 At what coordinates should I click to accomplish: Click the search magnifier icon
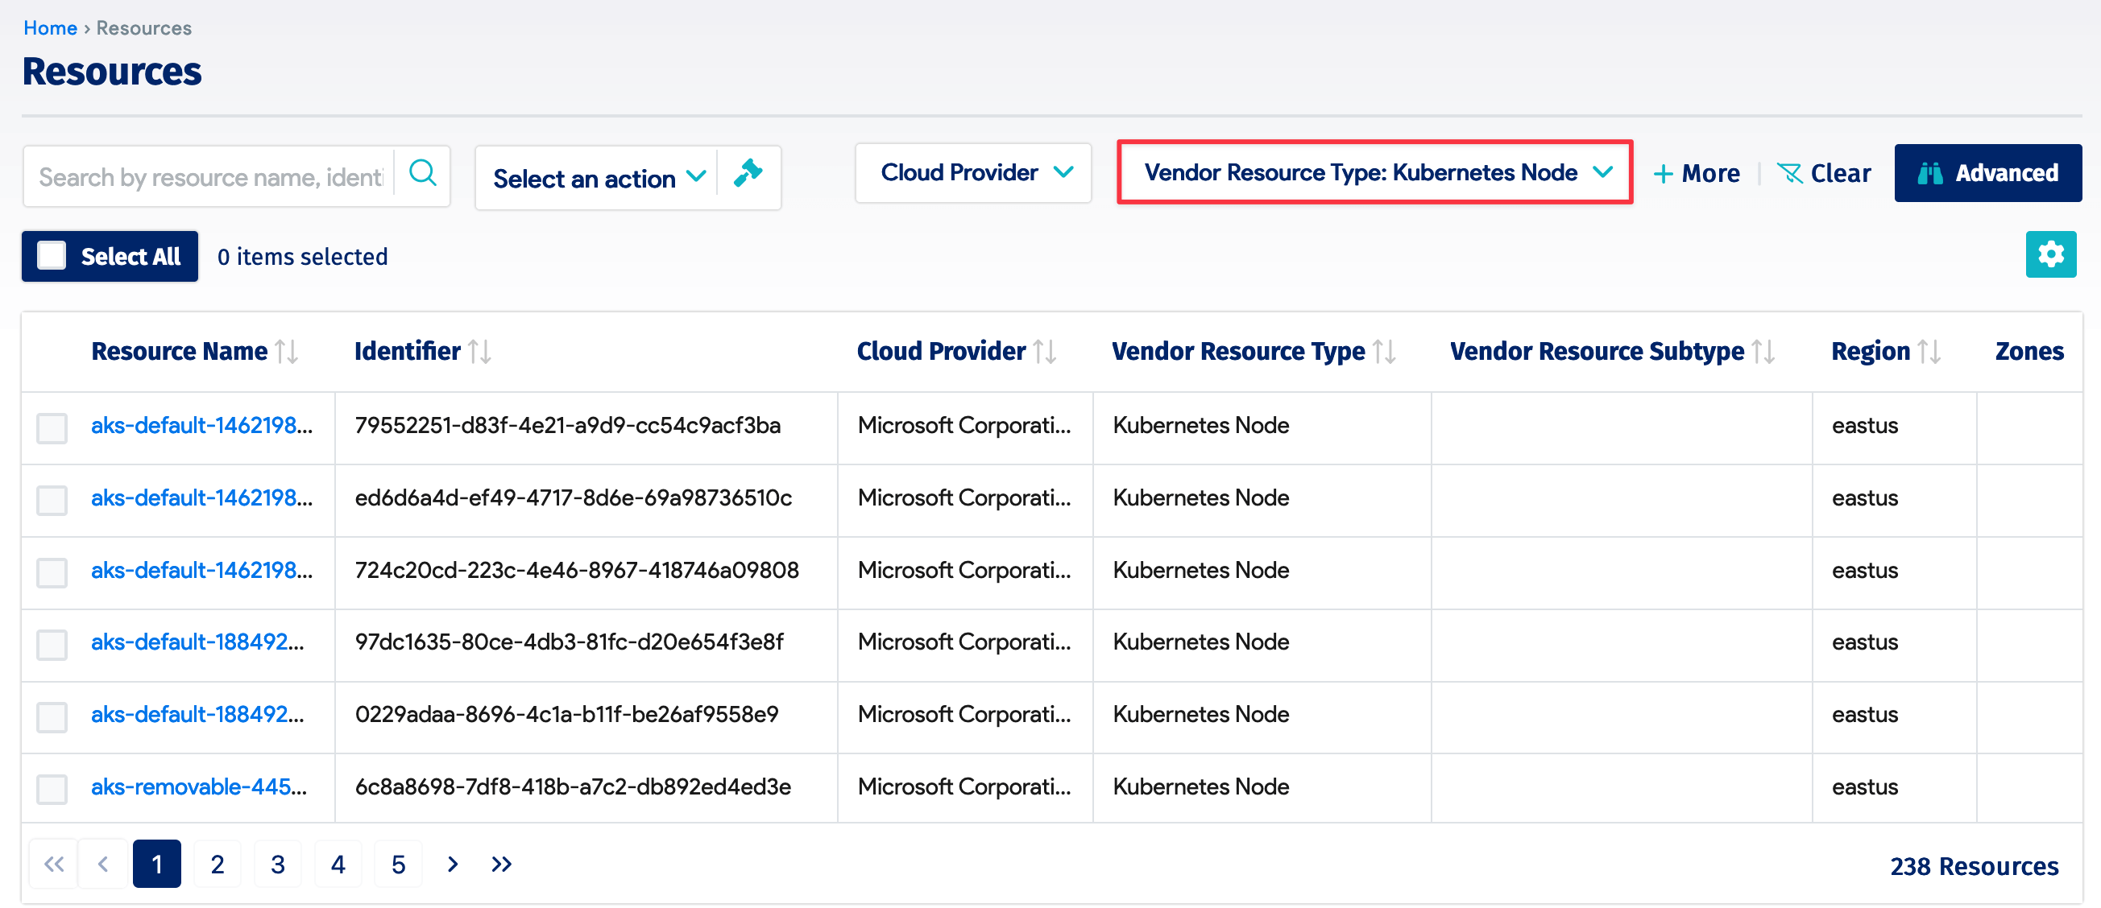click(x=421, y=174)
